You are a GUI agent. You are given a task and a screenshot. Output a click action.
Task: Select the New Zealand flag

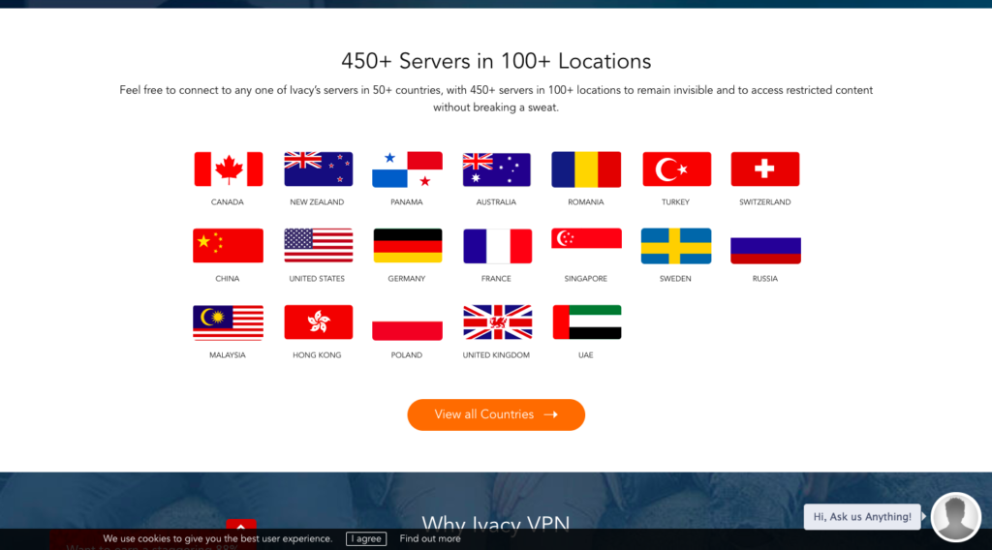click(x=318, y=168)
